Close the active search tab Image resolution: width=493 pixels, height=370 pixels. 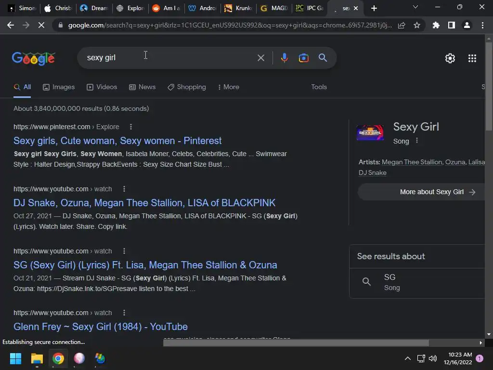point(356,9)
